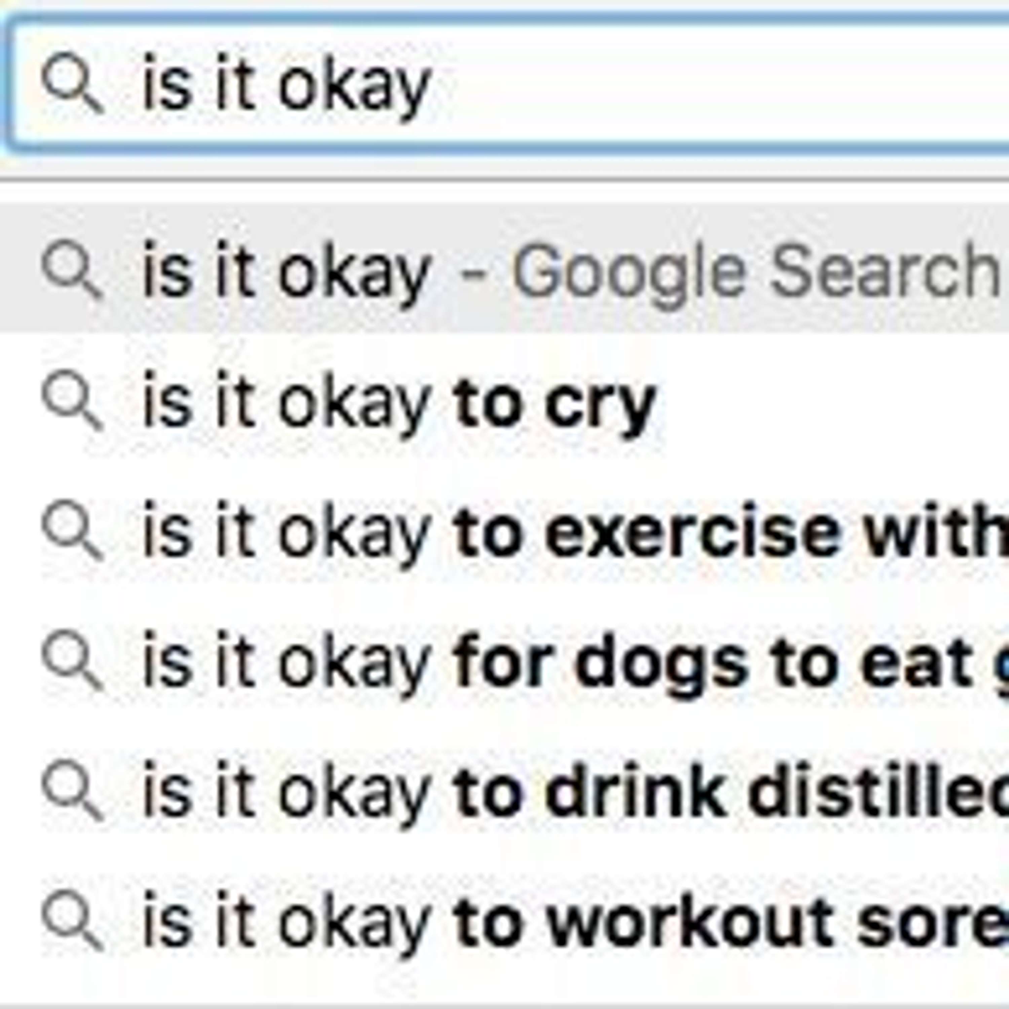Select the 'is it okay for dogs to eat' suggestion
Viewport: 1009px width, 1009px height.
coord(522,663)
